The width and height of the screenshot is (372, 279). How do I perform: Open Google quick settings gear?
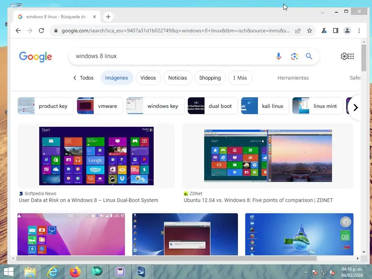(x=344, y=56)
